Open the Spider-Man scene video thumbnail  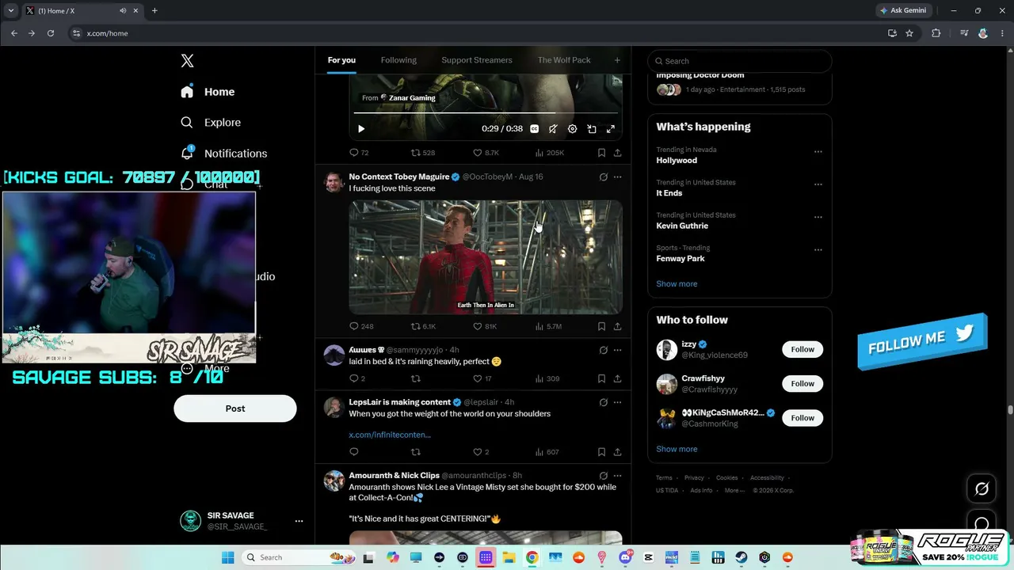[x=486, y=257]
